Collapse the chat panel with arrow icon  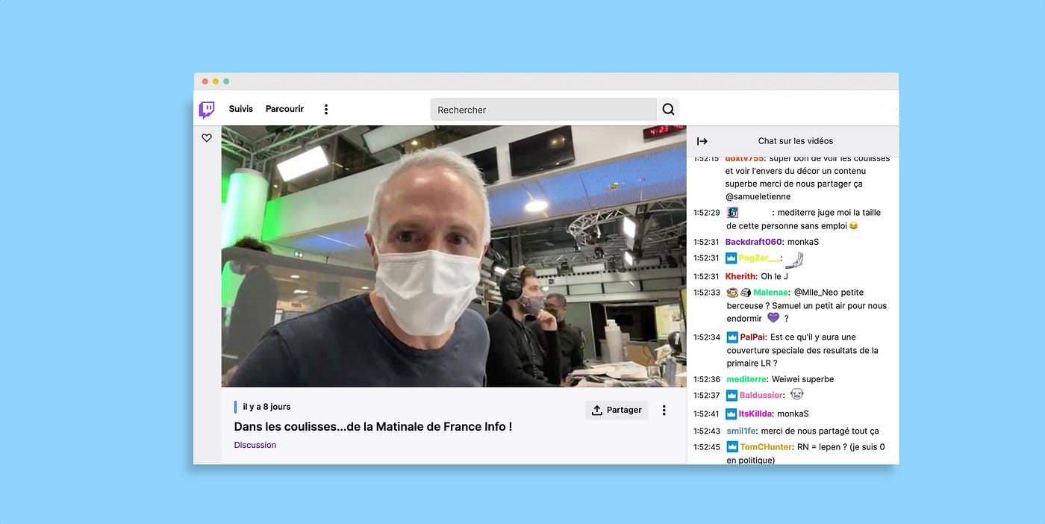[x=702, y=141]
